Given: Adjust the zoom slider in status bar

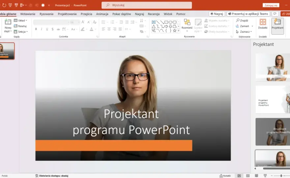Looking at the screenshot, I should (x=281, y=176).
